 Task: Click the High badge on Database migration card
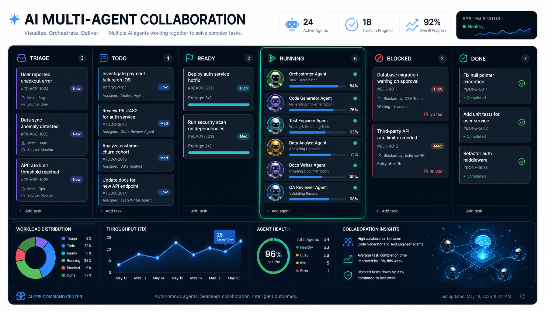(438, 89)
